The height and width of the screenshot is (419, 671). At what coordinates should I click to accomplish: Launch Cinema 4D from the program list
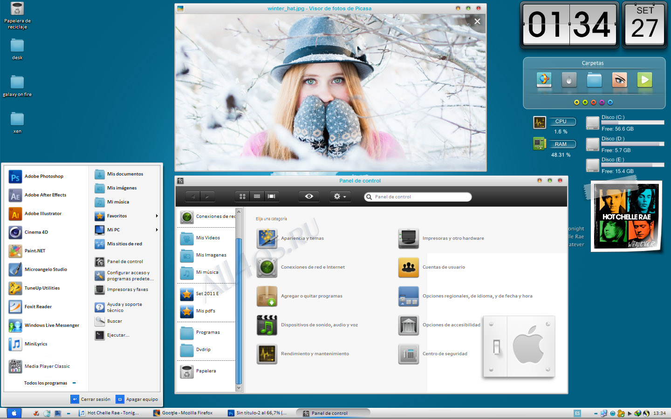(x=36, y=232)
